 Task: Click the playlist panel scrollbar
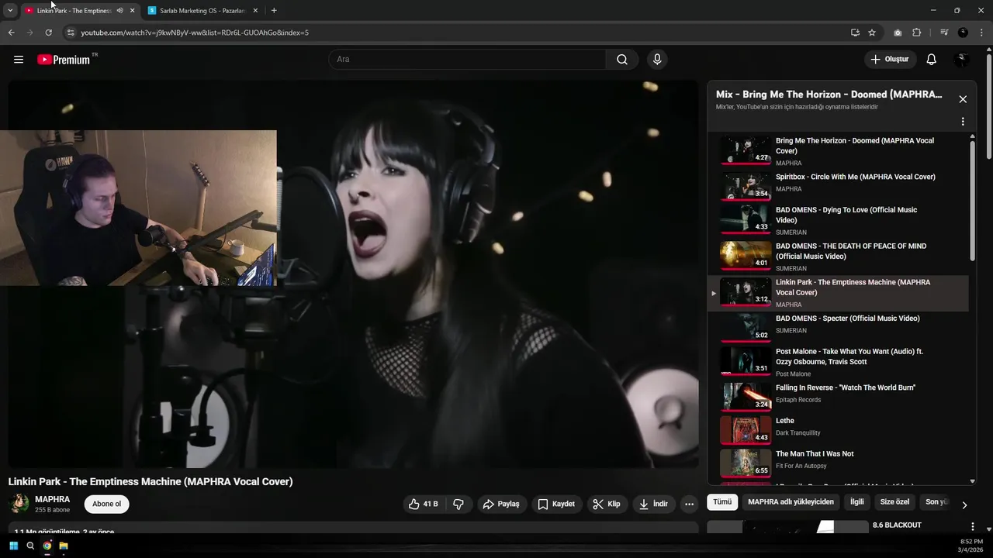click(972, 200)
